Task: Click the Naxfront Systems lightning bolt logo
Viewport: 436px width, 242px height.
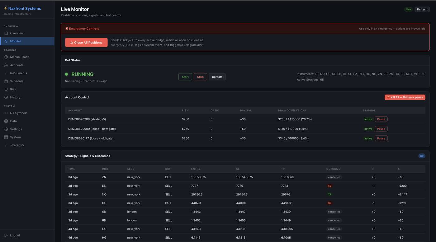Action: pos(5,8)
